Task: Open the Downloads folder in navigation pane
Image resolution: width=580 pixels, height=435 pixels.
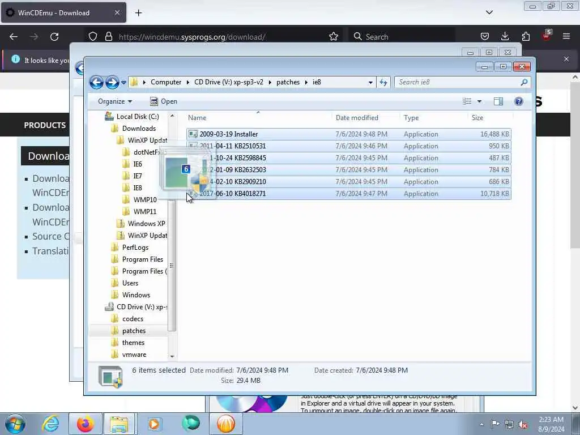Action: [139, 129]
